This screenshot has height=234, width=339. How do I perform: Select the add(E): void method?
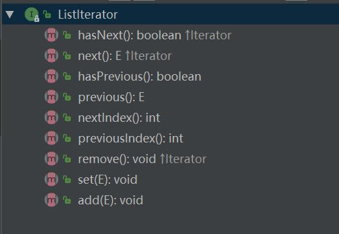coord(111,200)
